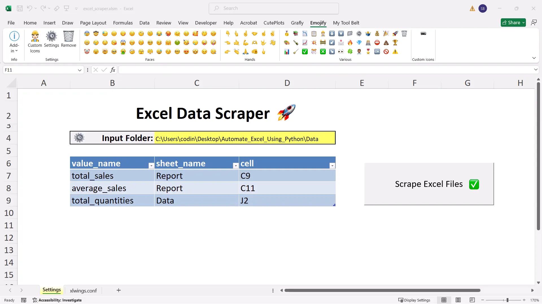Insert the fire emoji from Various group

coord(350,43)
